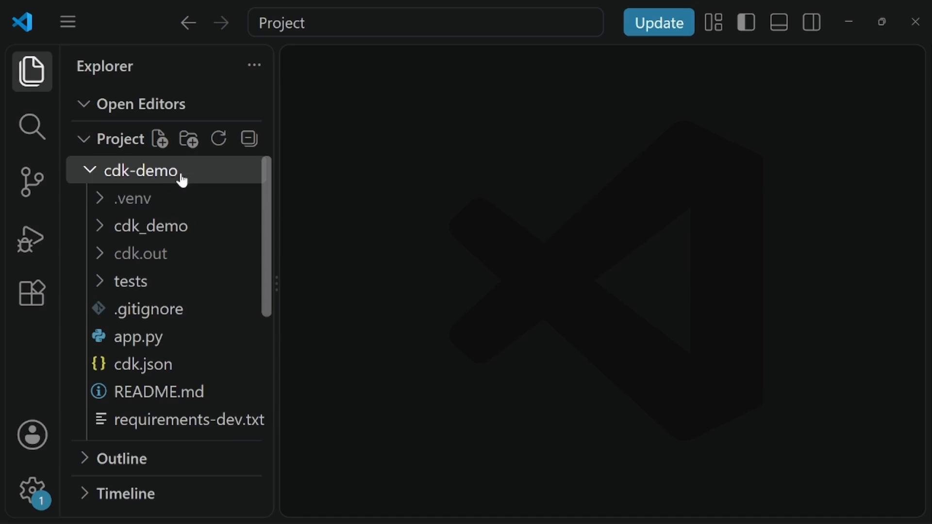This screenshot has width=932, height=524.
Task: Click the Explorer file tree scrollbar
Action: coord(266,237)
